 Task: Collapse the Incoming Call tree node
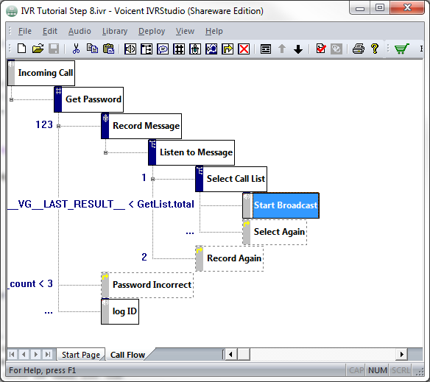coord(11,99)
